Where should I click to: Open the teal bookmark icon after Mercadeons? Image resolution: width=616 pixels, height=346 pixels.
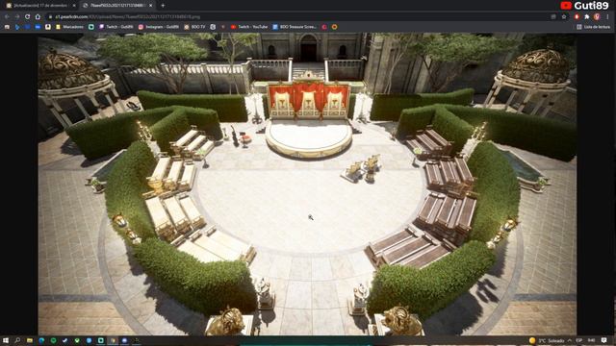pos(91,27)
